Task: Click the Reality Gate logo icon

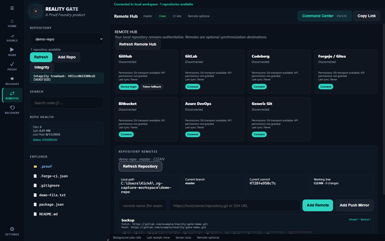Action: pos(36,11)
